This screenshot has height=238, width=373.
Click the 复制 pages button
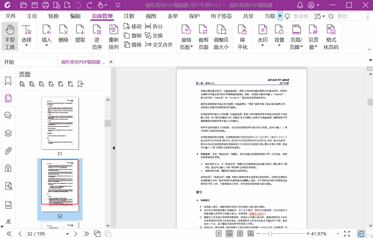pyautogui.click(x=132, y=36)
